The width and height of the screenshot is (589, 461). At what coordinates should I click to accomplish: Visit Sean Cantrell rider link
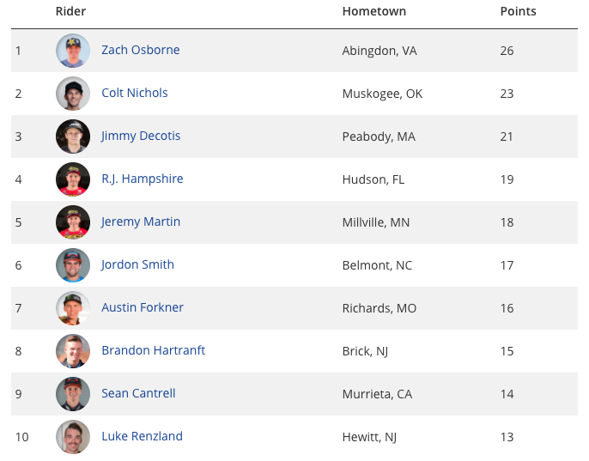point(138,393)
